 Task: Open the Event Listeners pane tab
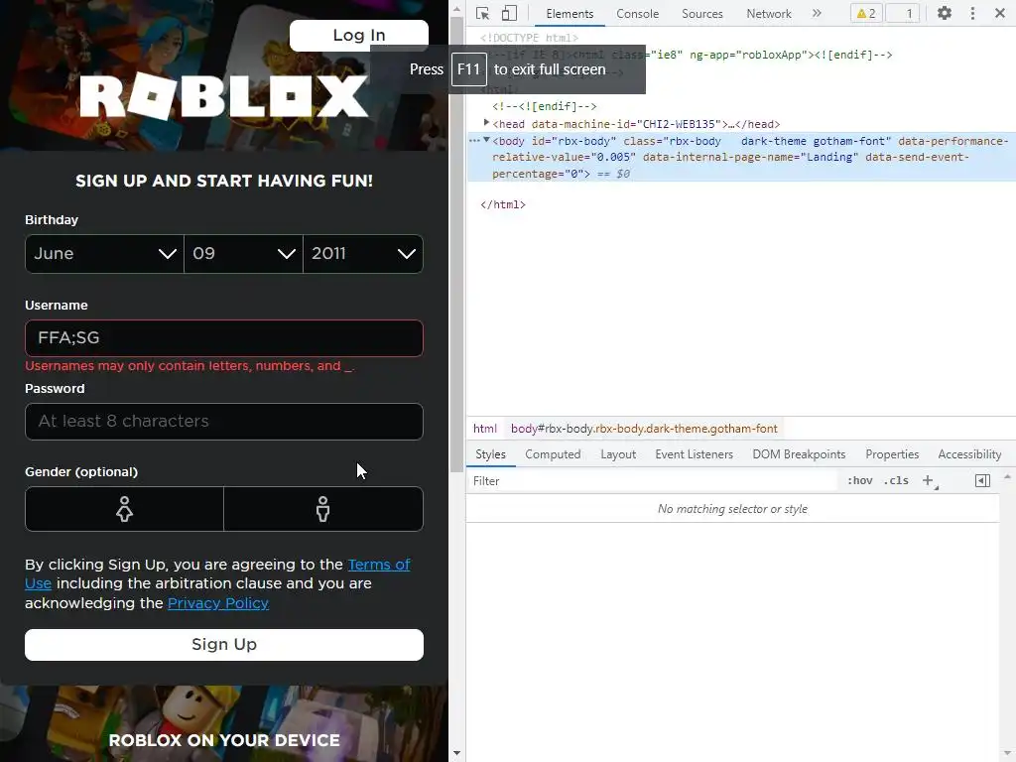coord(694,454)
